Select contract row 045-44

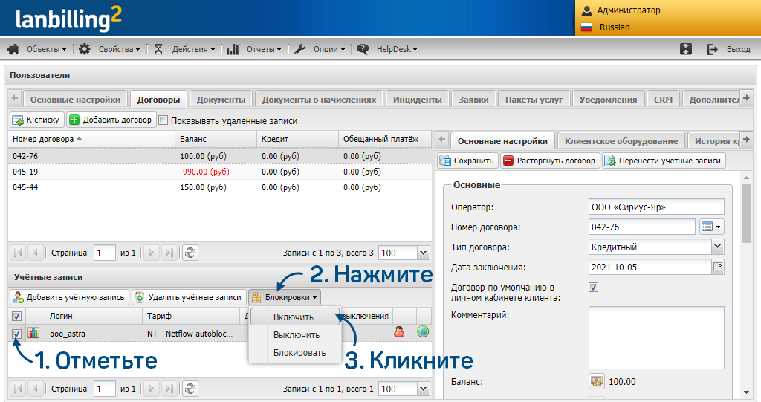[x=219, y=187]
